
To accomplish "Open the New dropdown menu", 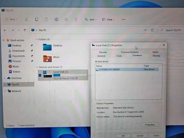I will pos(11,20).
